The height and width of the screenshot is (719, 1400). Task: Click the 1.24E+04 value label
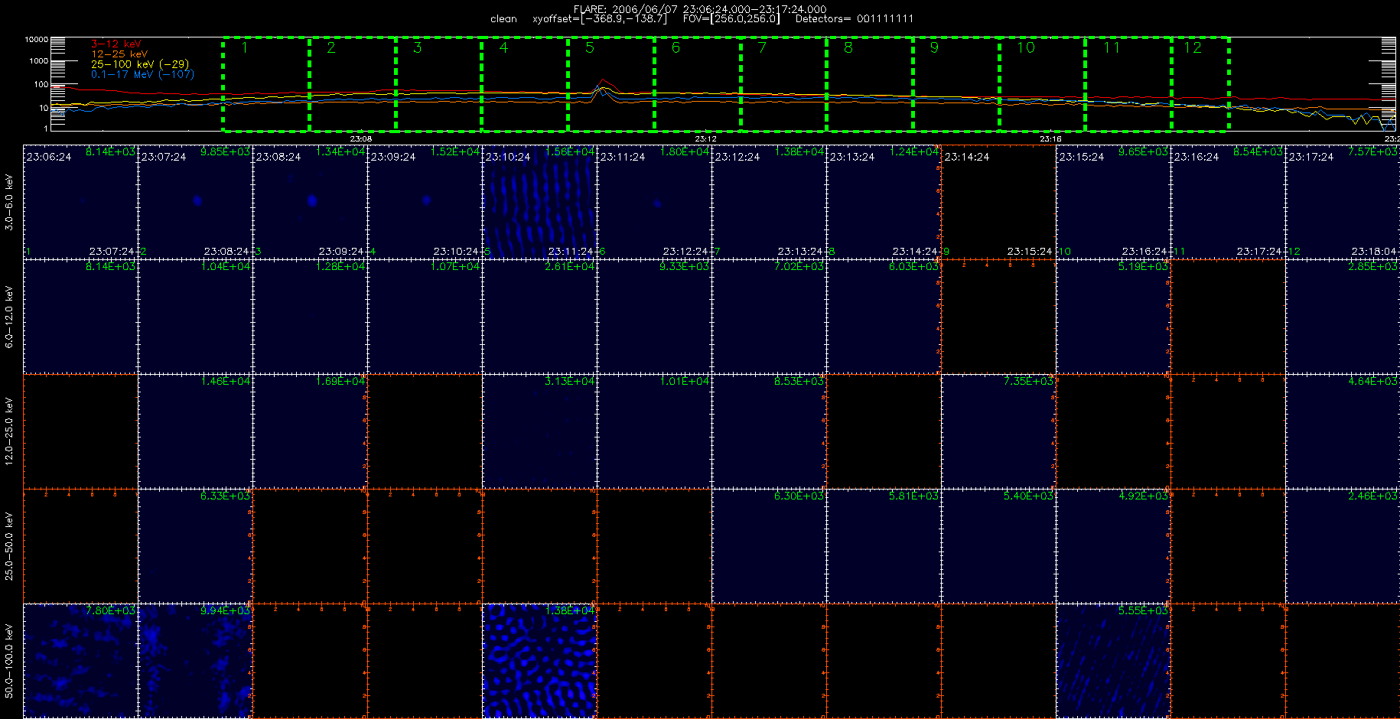tap(913, 151)
